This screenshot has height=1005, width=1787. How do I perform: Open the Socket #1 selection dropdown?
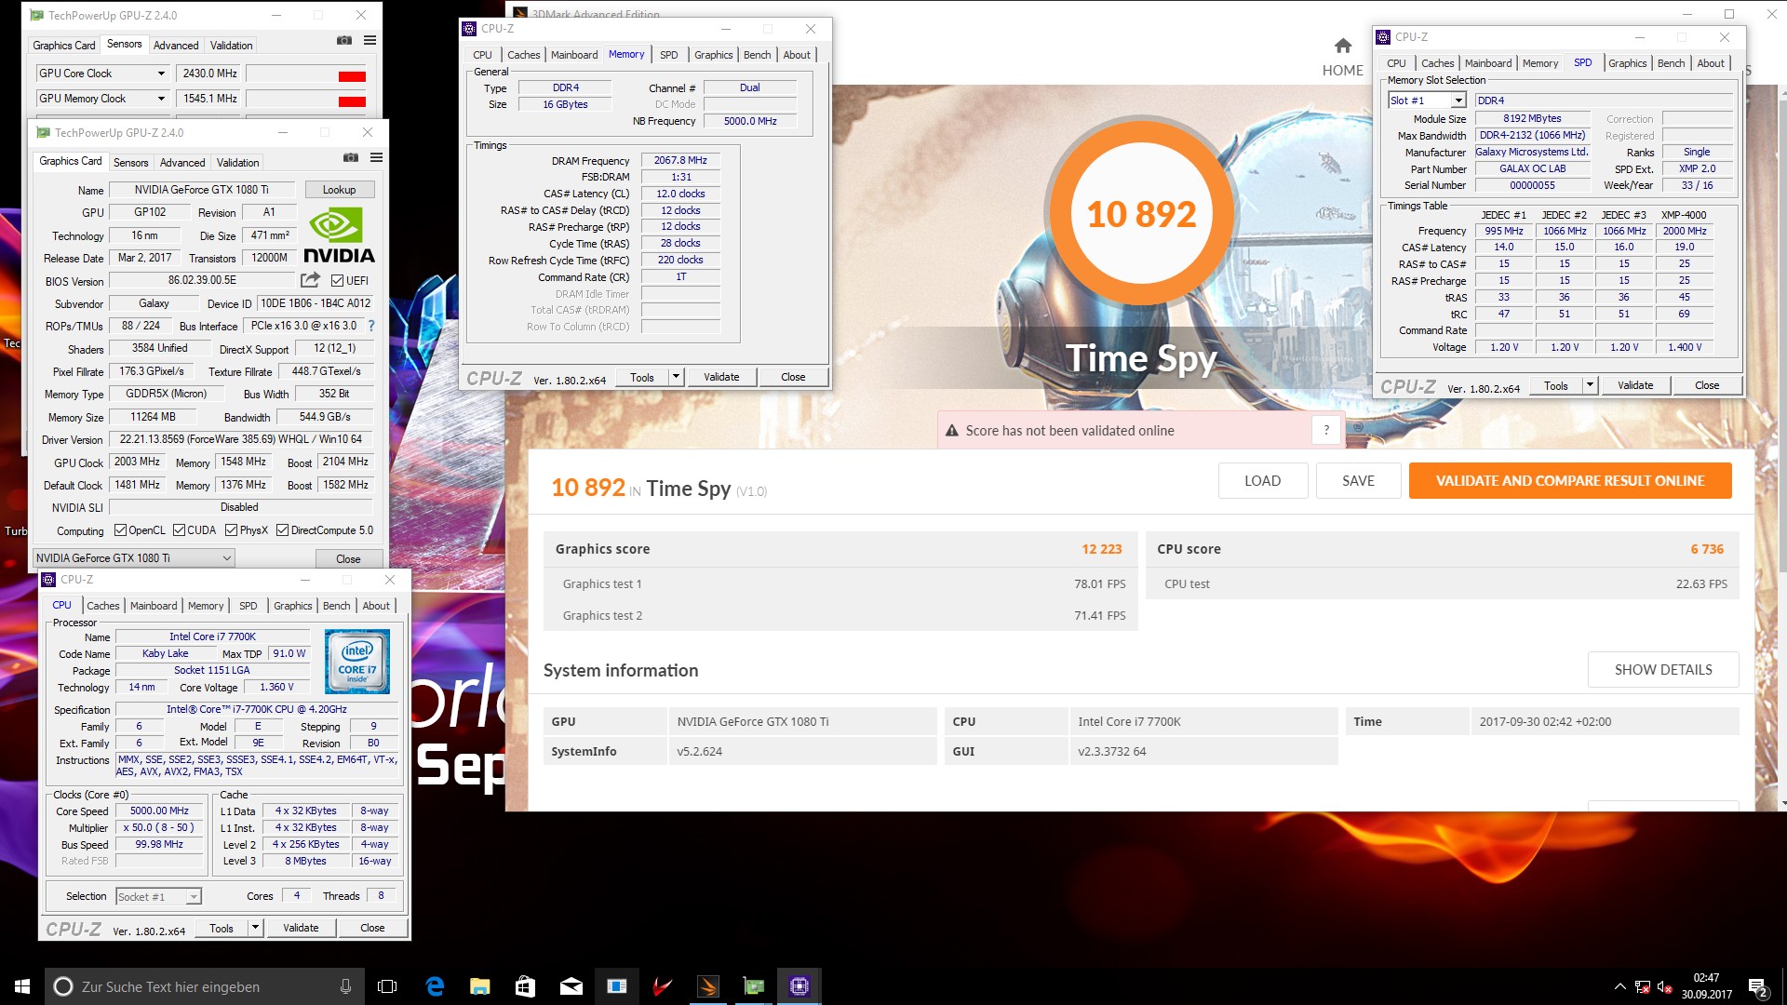click(158, 897)
